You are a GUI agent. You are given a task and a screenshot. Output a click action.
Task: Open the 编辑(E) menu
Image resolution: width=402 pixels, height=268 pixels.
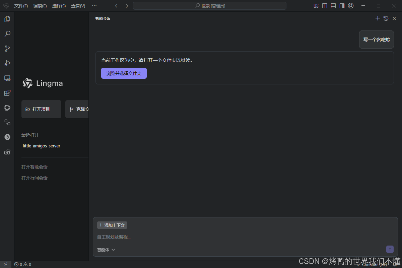[x=40, y=6]
